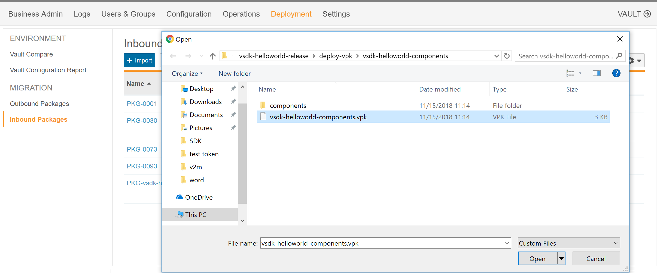The width and height of the screenshot is (657, 273).
Task: Change view layout icon
Action: point(570,73)
